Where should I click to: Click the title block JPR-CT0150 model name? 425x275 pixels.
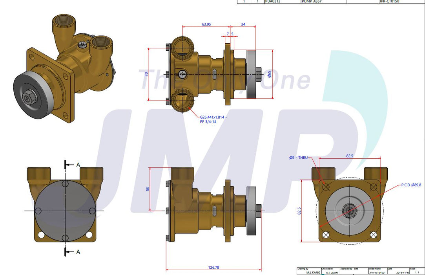tap(377, 272)
